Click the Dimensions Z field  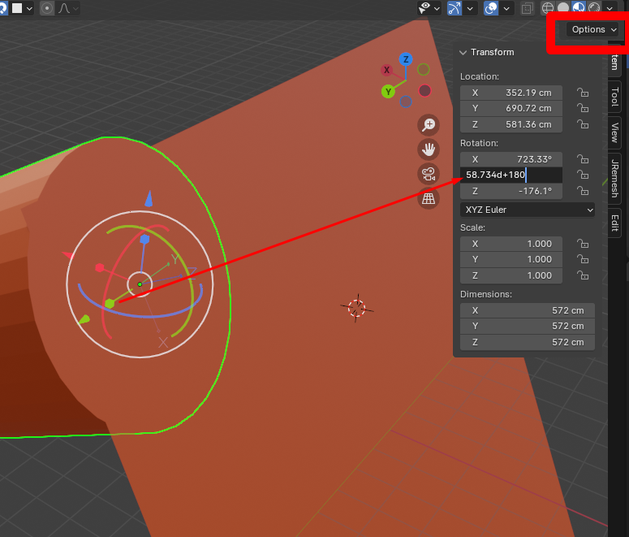click(528, 342)
